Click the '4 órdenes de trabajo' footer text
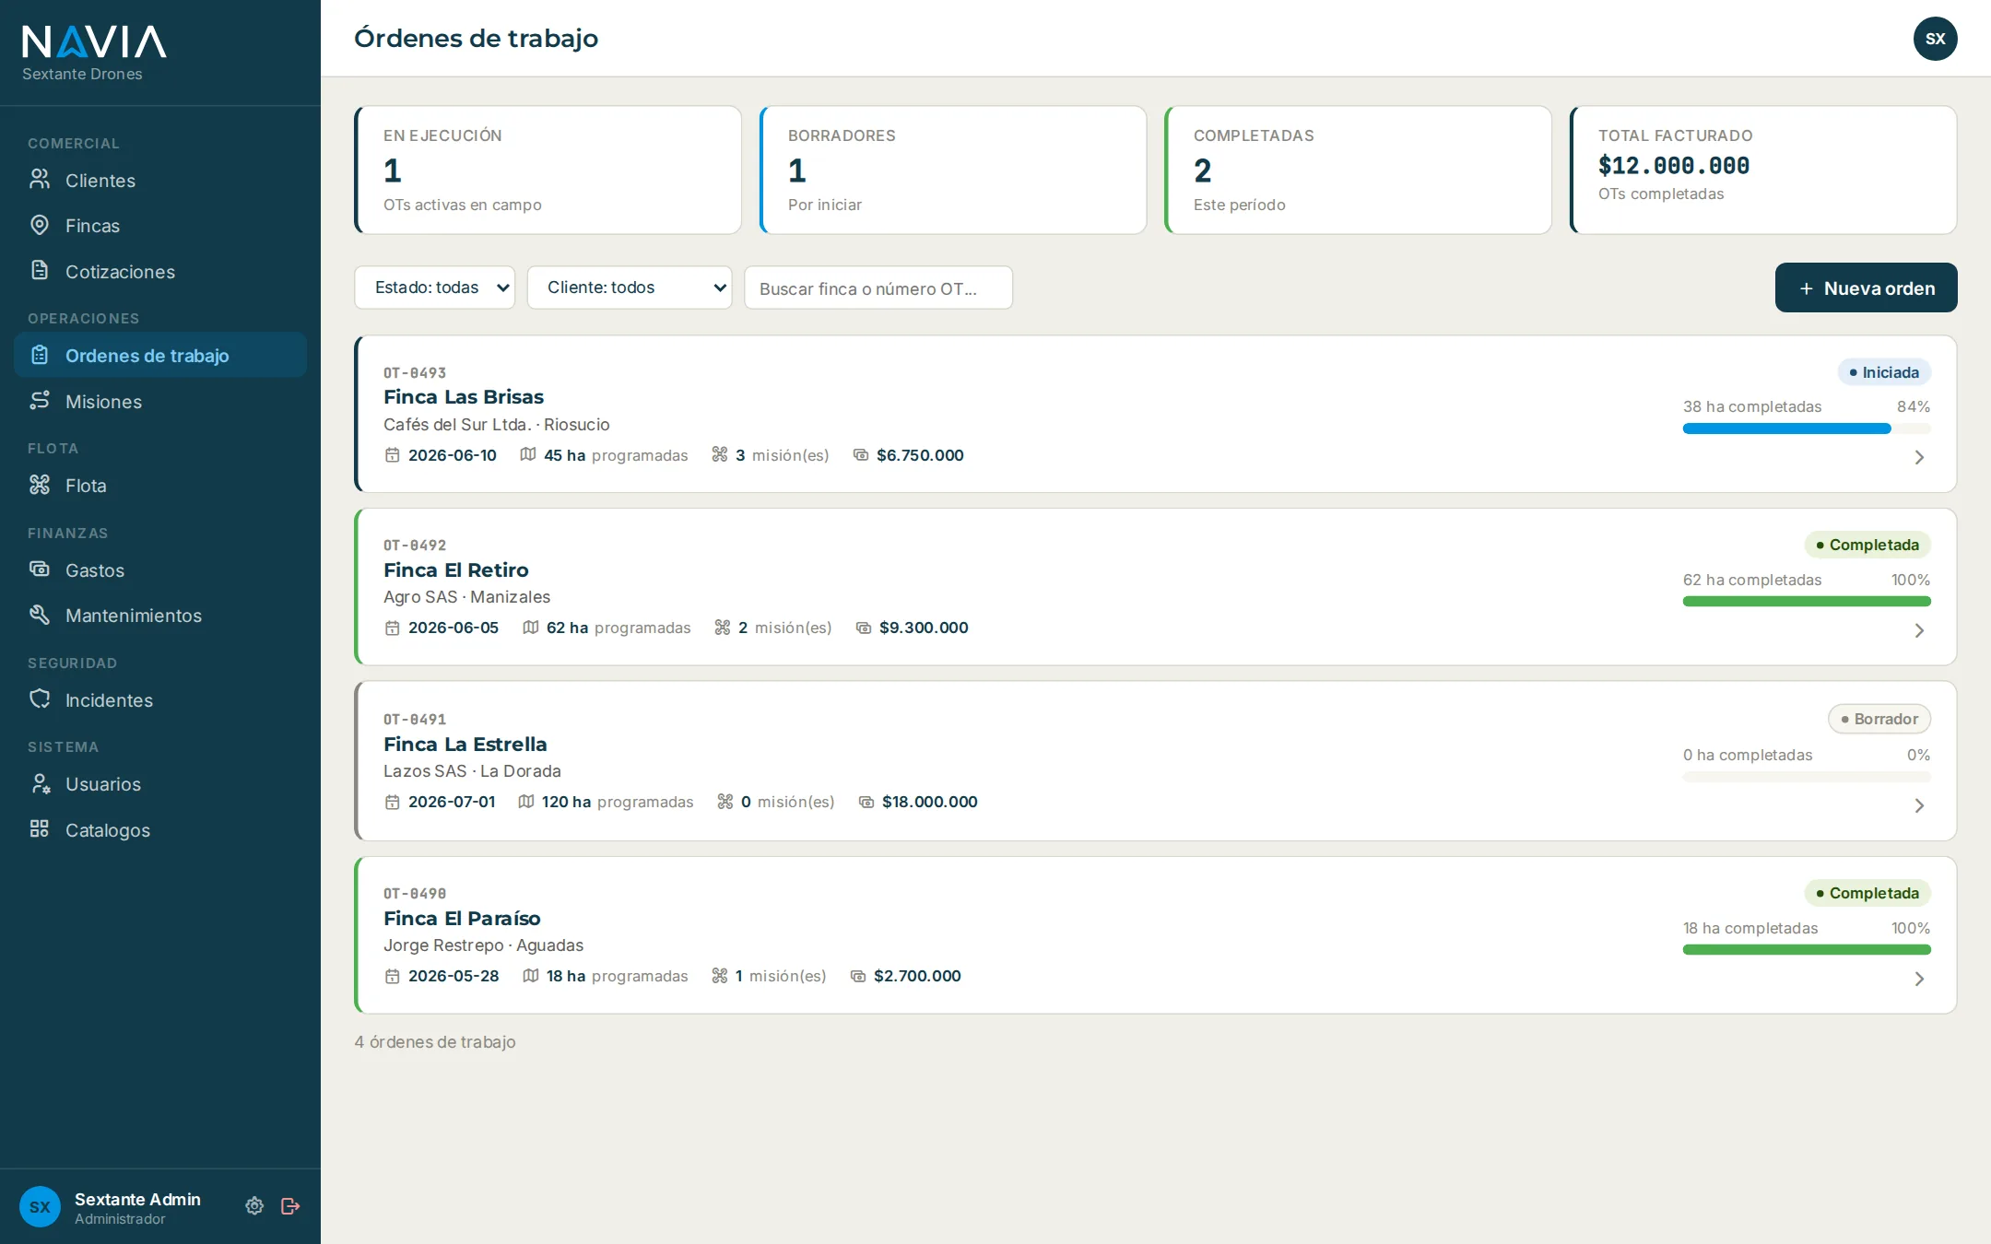Viewport: 1991px width, 1244px height. (435, 1042)
